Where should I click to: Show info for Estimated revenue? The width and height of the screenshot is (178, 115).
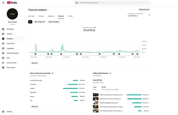(x=95, y=28)
